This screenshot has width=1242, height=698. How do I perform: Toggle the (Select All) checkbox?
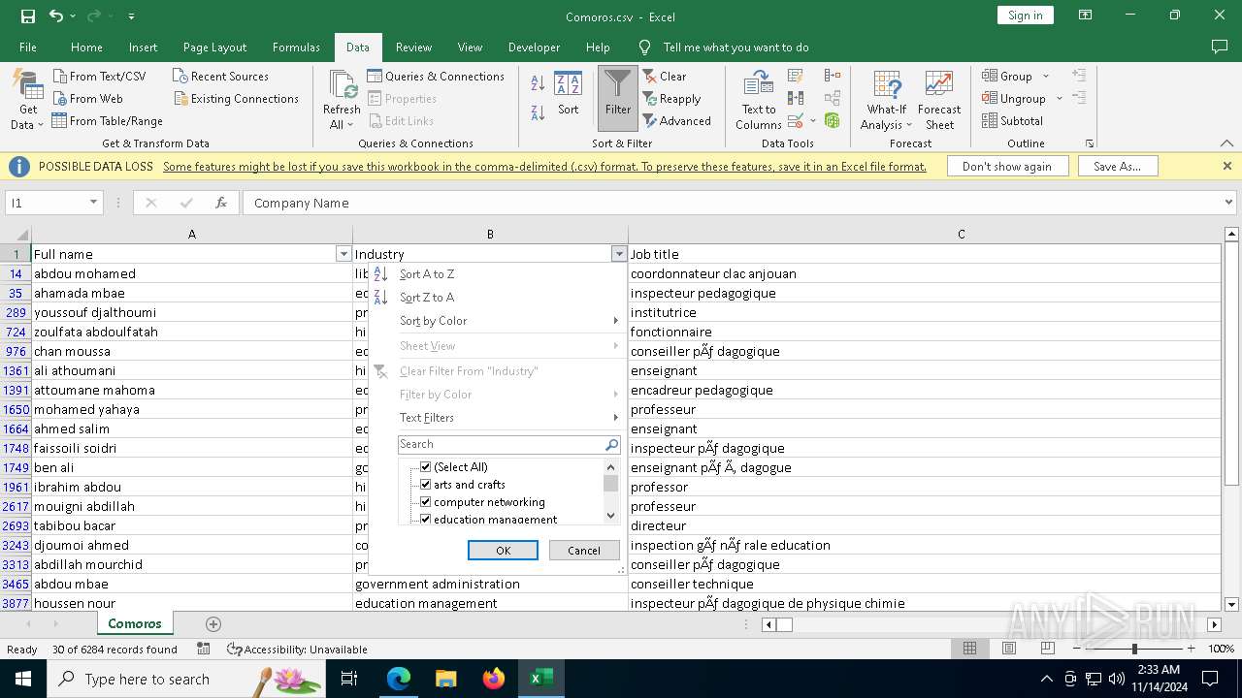pos(425,466)
